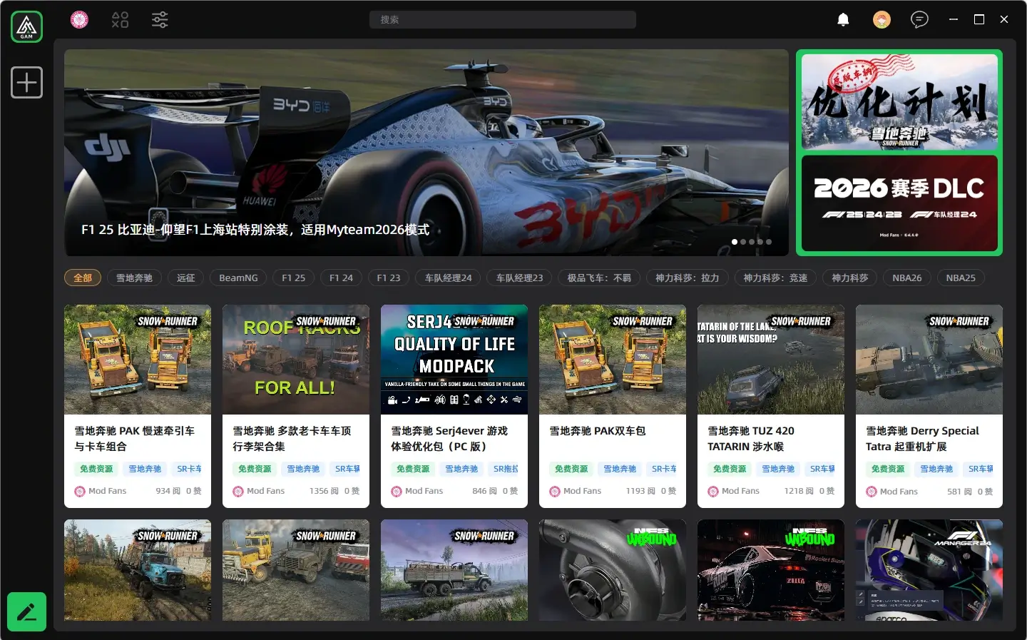The width and height of the screenshot is (1027, 640).
Task: Click the plus add button in sidebar
Action: (26, 82)
